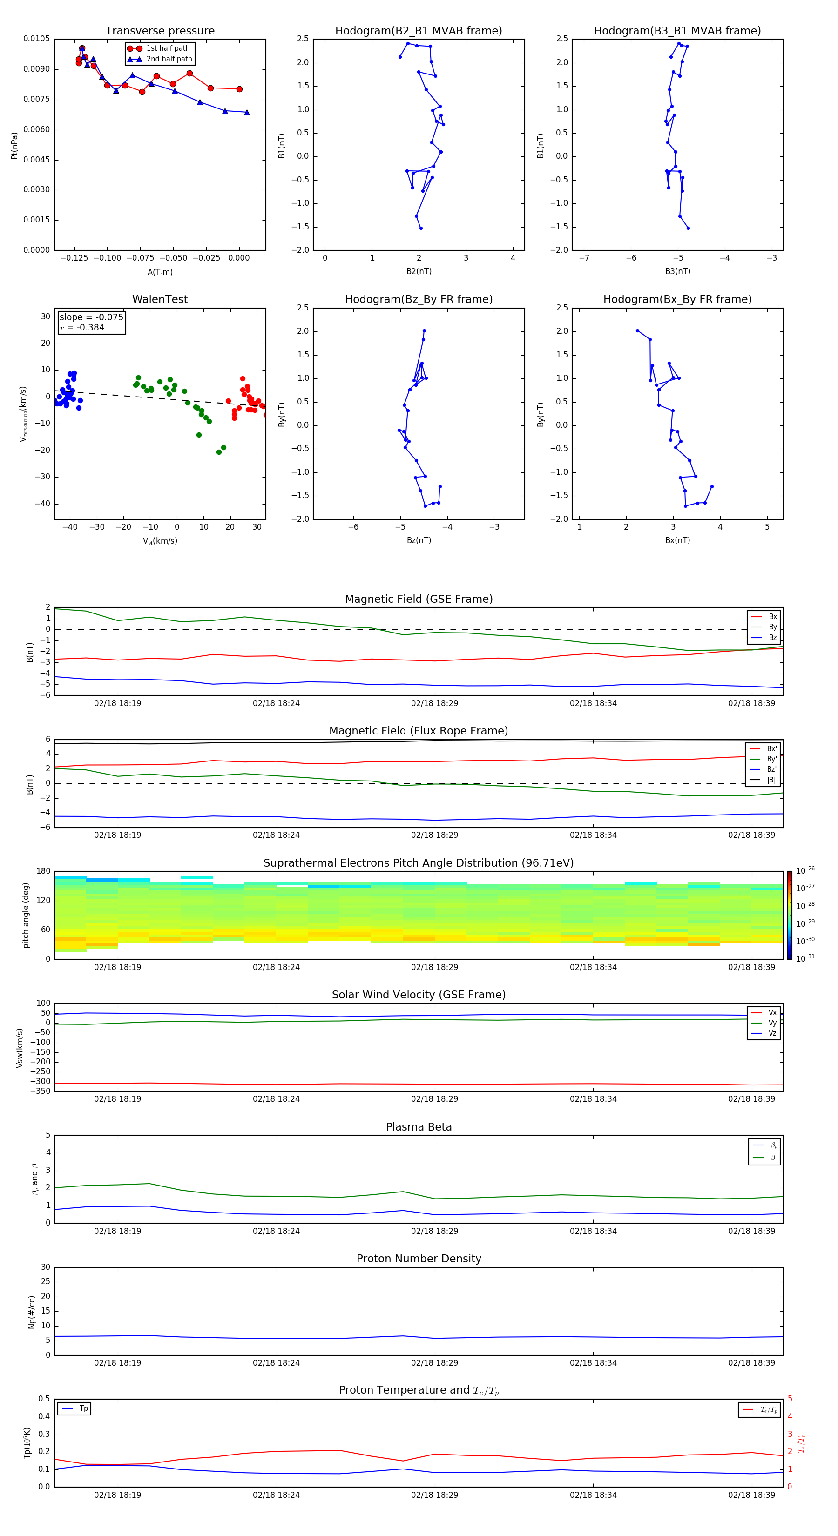Click the 'Pt(nPa)' y-axis label
The image size is (838, 1536).
click(x=14, y=145)
